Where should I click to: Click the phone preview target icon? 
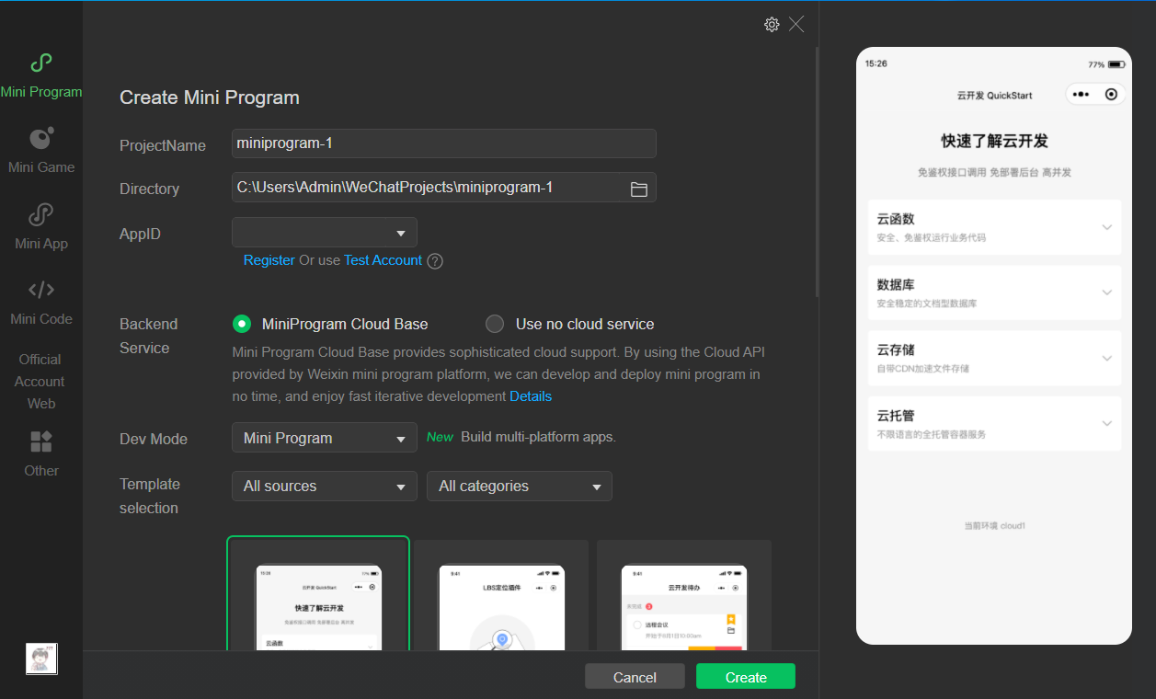click(x=1111, y=95)
